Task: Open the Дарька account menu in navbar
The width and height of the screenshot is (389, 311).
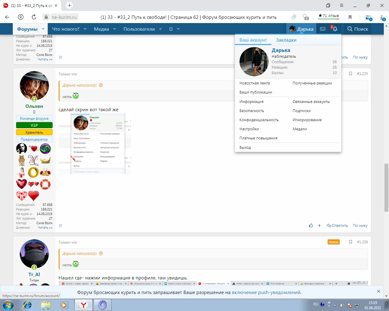Action: pyautogui.click(x=301, y=29)
